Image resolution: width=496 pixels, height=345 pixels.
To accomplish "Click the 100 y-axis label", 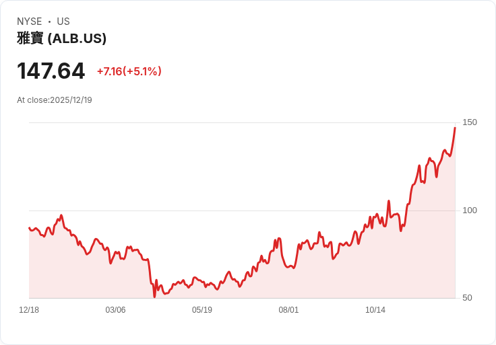I will pos(470,210).
